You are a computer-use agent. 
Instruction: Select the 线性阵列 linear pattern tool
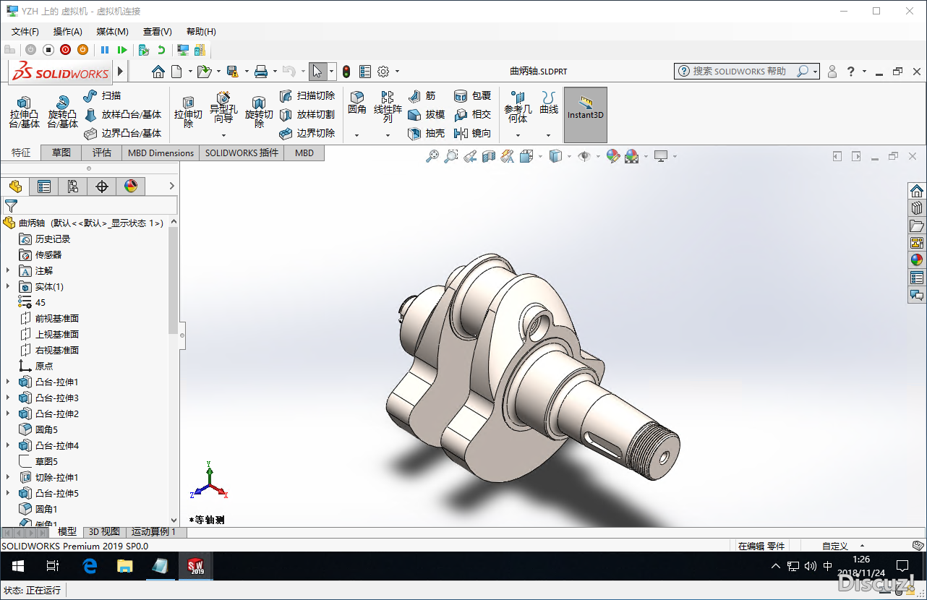(388, 107)
